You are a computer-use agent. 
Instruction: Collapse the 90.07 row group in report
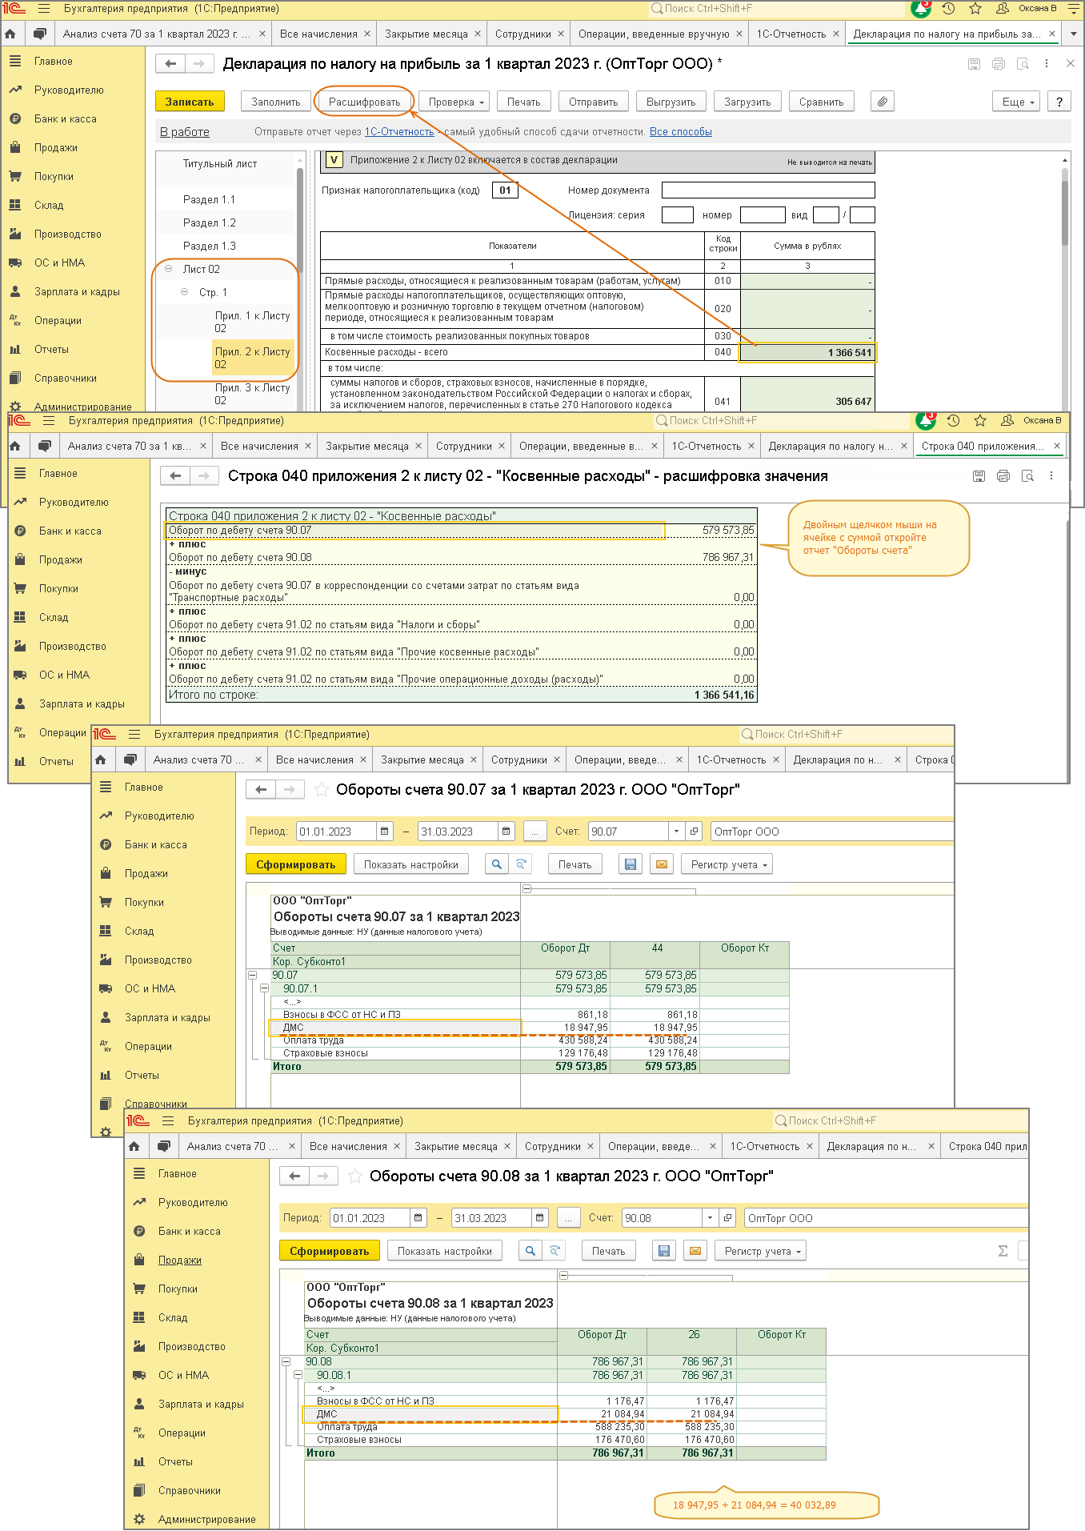click(252, 976)
